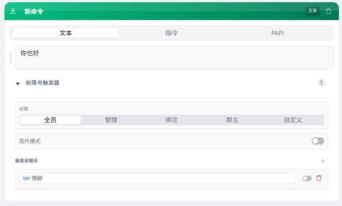Choose 管理 permission level

point(111,120)
